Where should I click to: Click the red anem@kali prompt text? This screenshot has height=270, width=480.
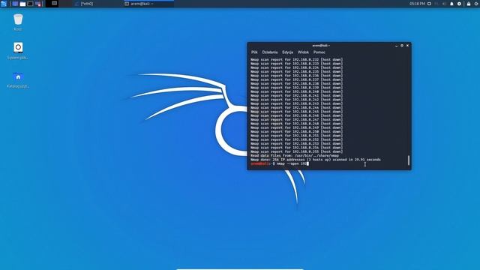click(x=260, y=163)
